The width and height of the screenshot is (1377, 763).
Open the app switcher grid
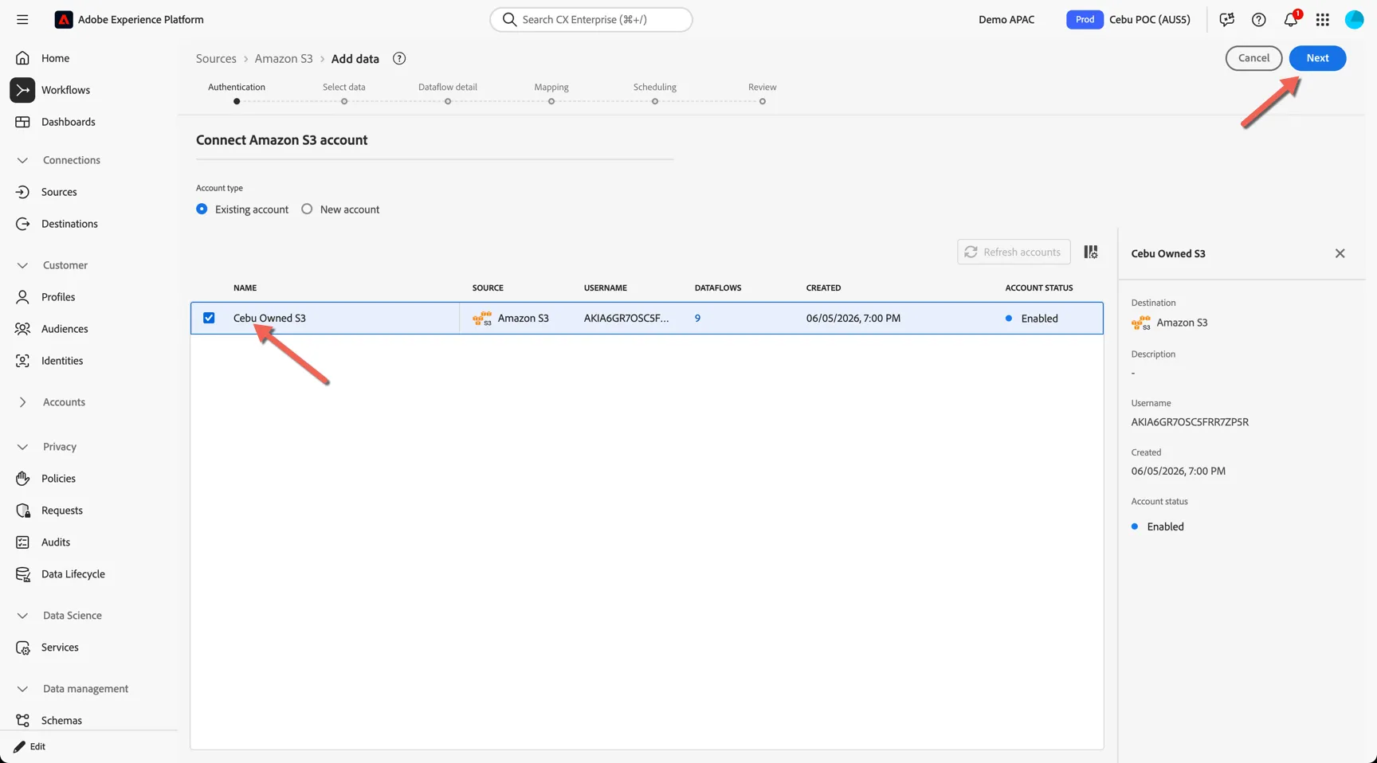[1323, 19]
